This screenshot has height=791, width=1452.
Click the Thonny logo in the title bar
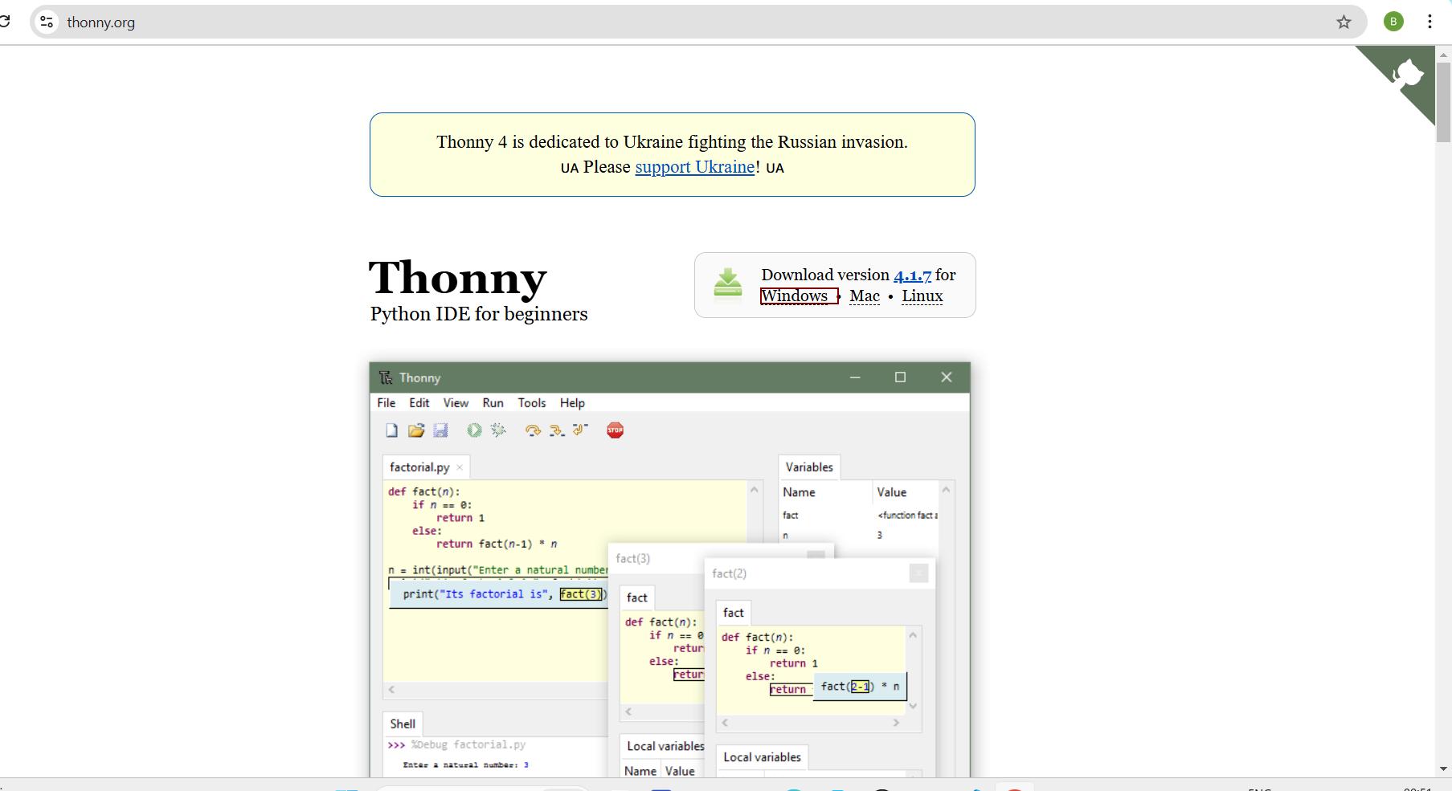pyautogui.click(x=386, y=377)
